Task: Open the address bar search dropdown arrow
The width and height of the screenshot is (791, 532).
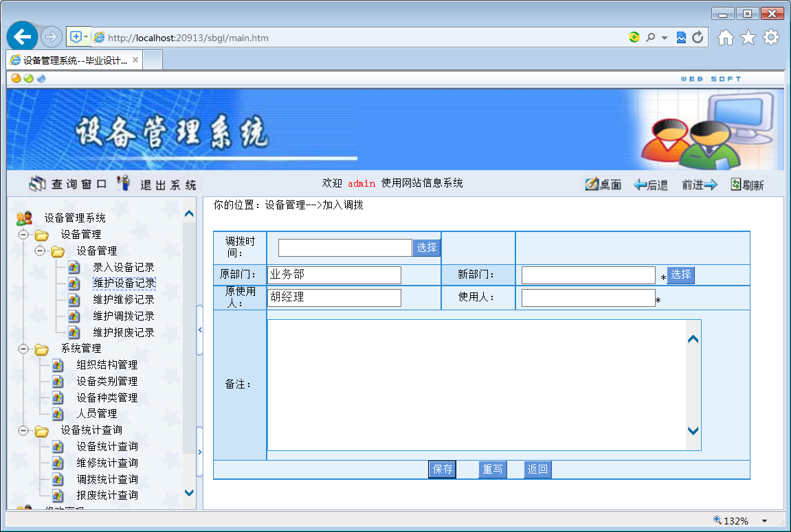Action: pos(665,38)
